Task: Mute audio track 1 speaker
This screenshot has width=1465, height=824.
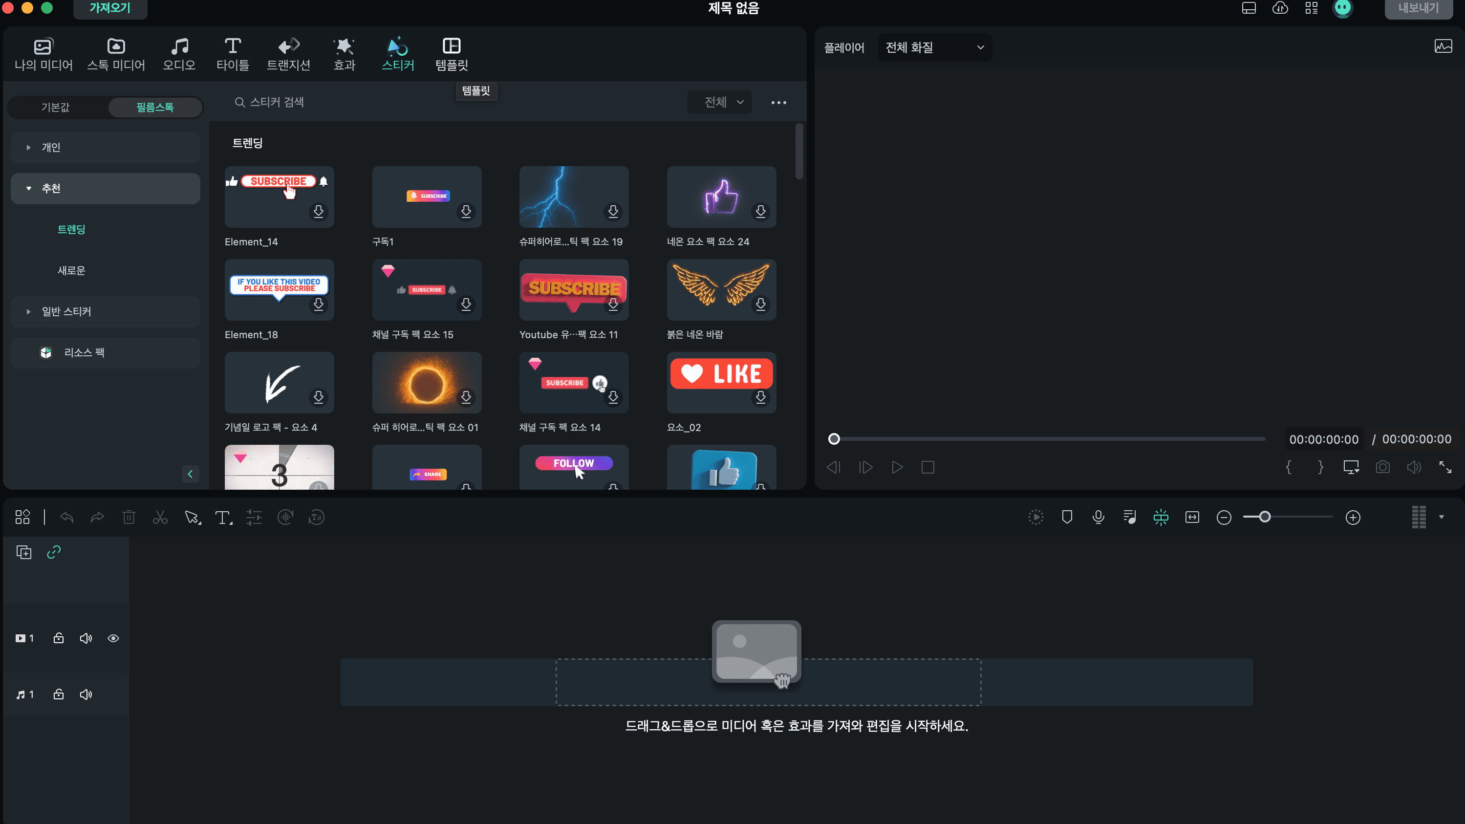Action: click(86, 694)
